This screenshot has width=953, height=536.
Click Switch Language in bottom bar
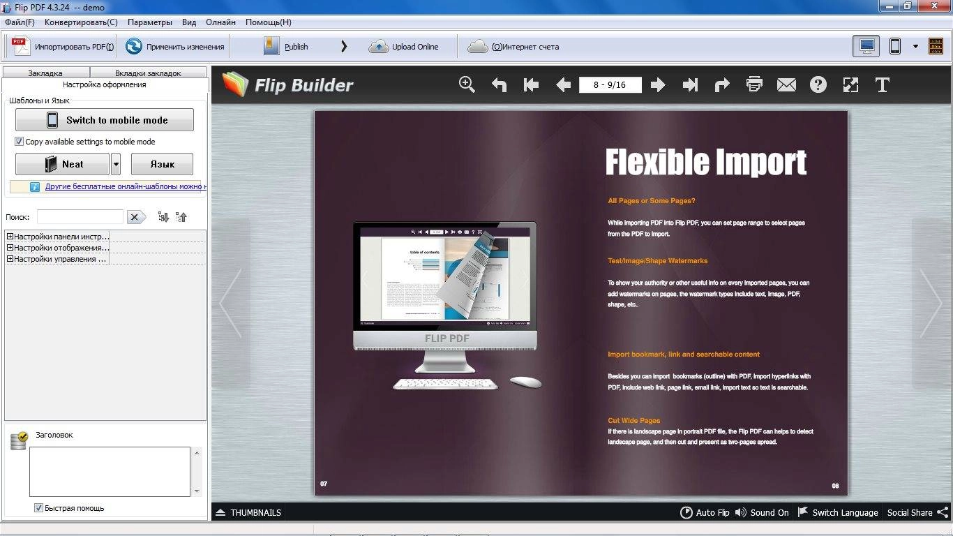[838, 512]
